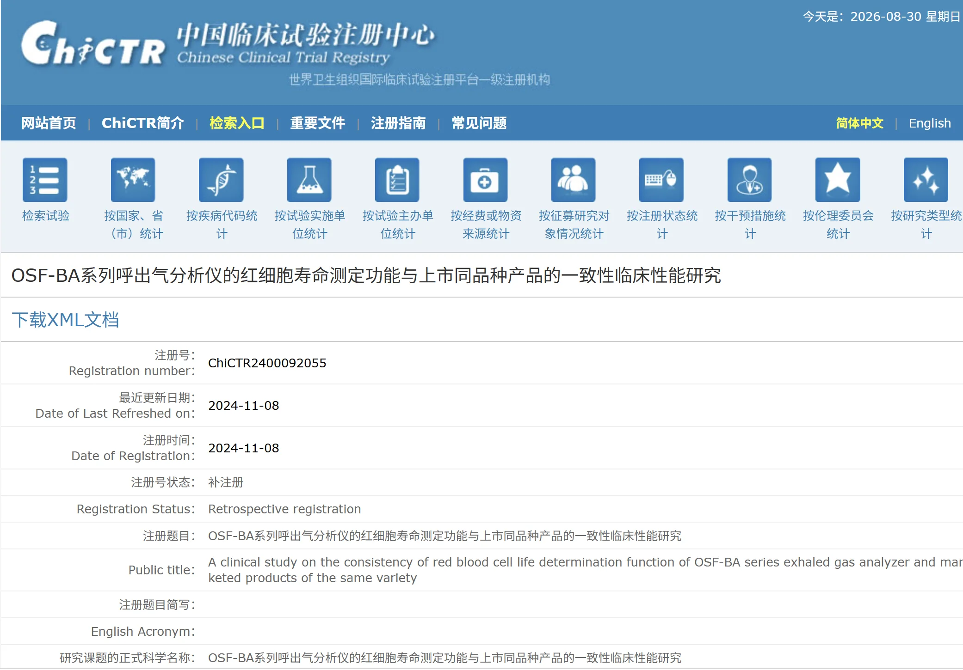Open 常见问题 menu item
This screenshot has height=670, width=963.
pos(479,123)
